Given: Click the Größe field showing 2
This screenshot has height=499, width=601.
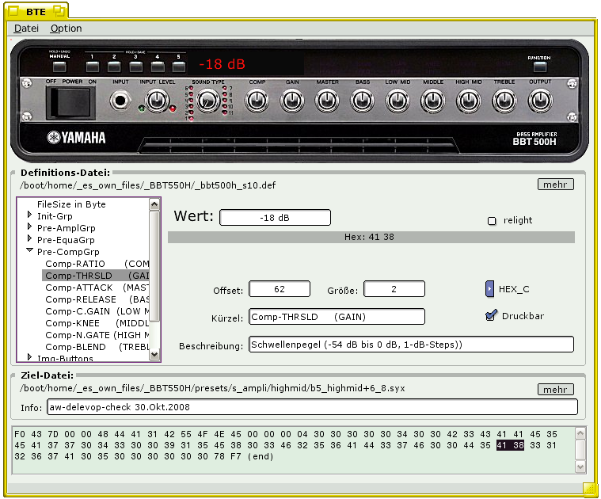Looking at the screenshot, I should coord(394,289).
